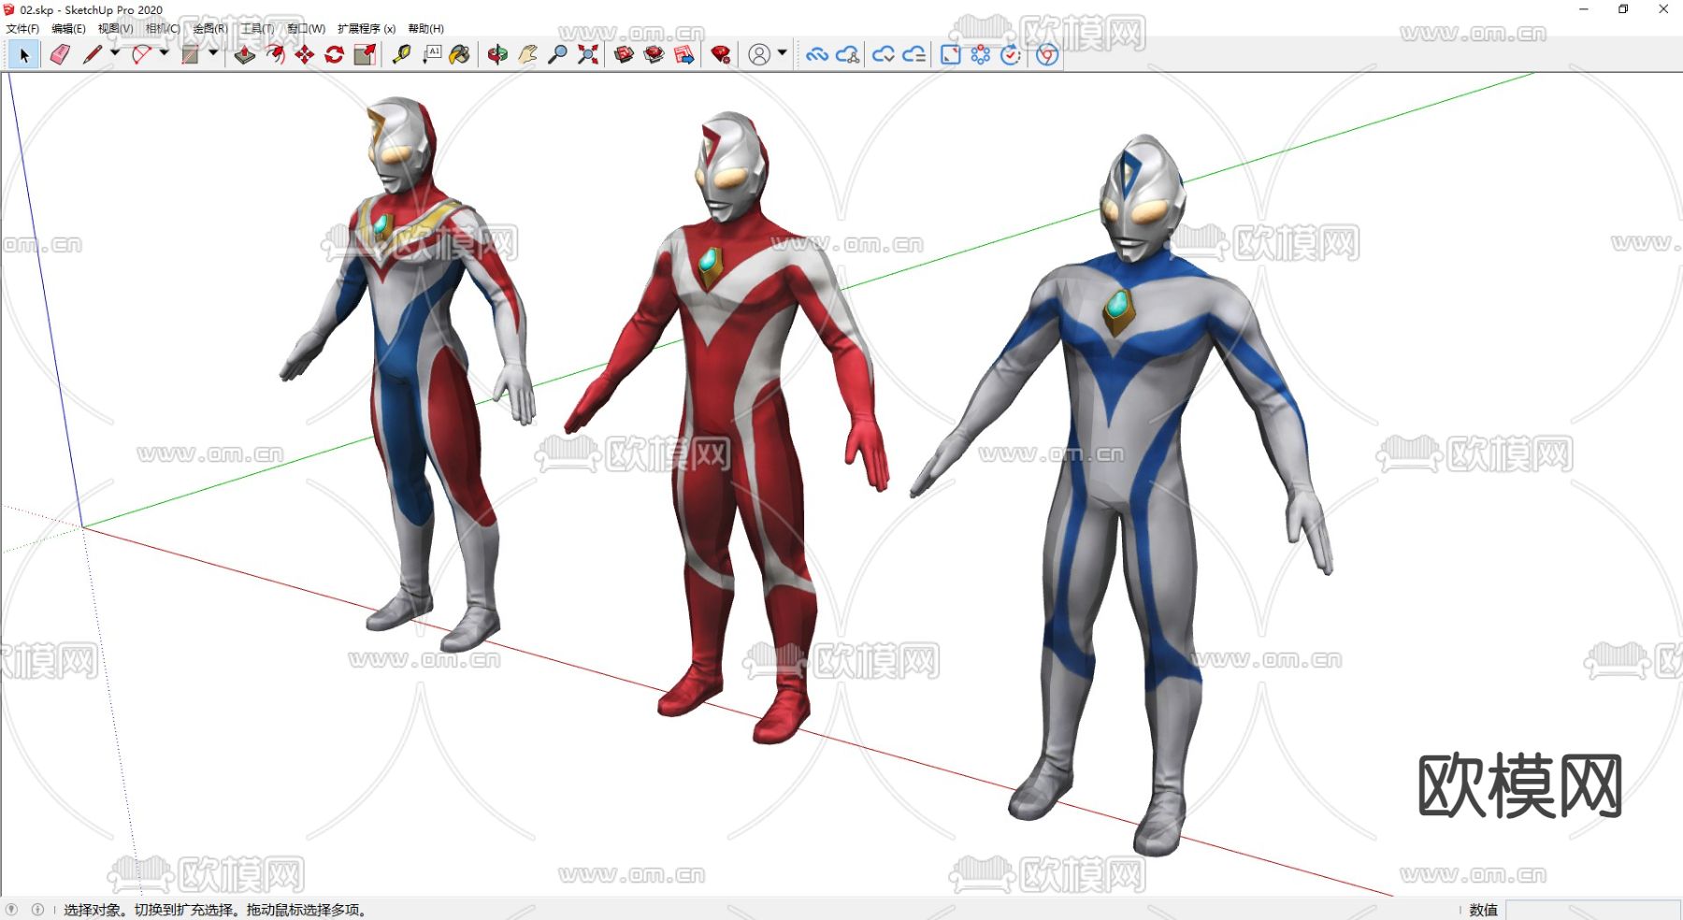This screenshot has width=1683, height=920.
Task: Select the Pan hand tool
Action: coord(527,55)
